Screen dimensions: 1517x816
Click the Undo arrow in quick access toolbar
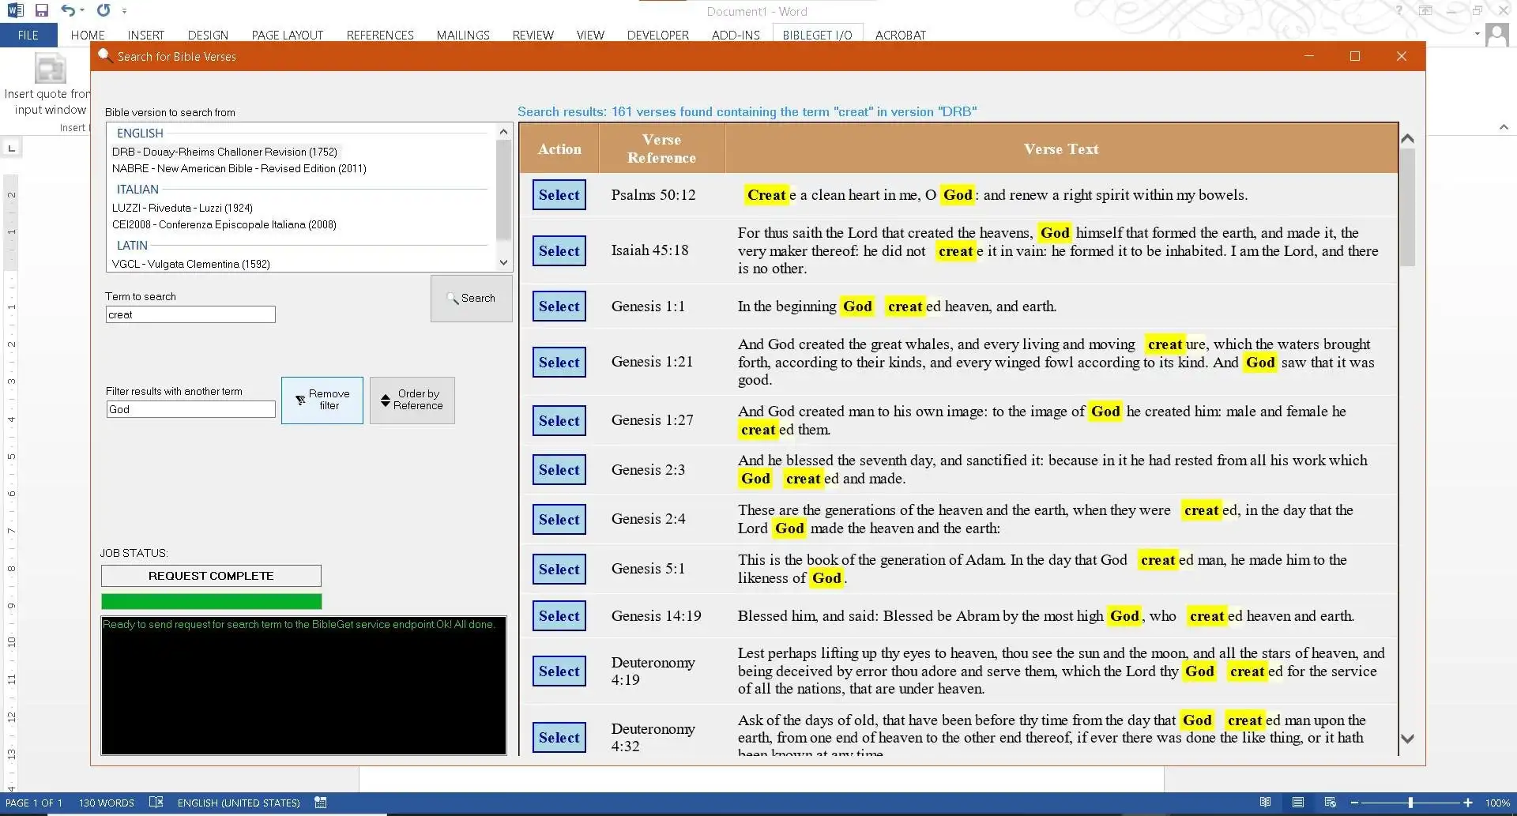(x=69, y=10)
